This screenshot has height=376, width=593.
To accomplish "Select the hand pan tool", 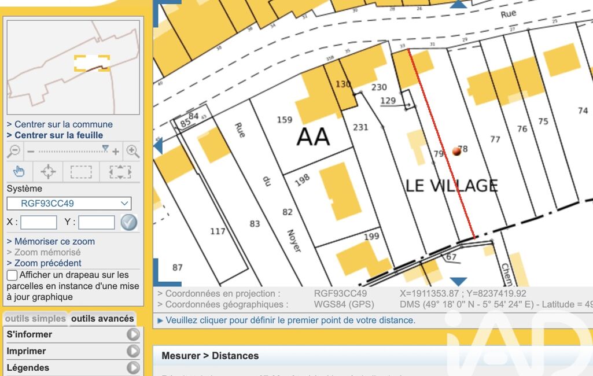I will (19, 172).
